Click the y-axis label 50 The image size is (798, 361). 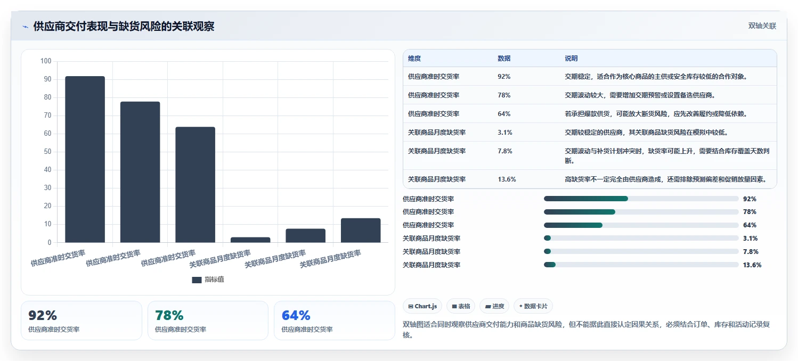(47, 152)
